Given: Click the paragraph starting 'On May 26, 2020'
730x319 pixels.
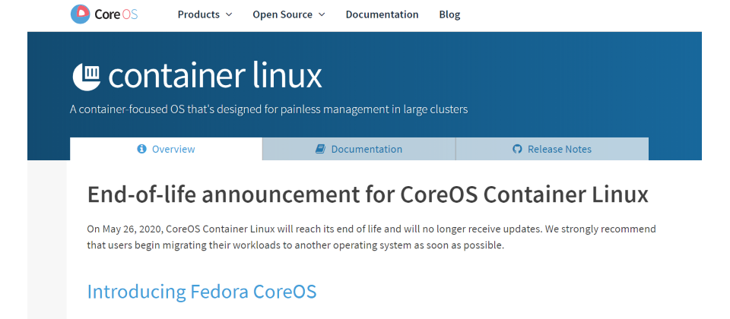Looking at the screenshot, I should 371,237.
